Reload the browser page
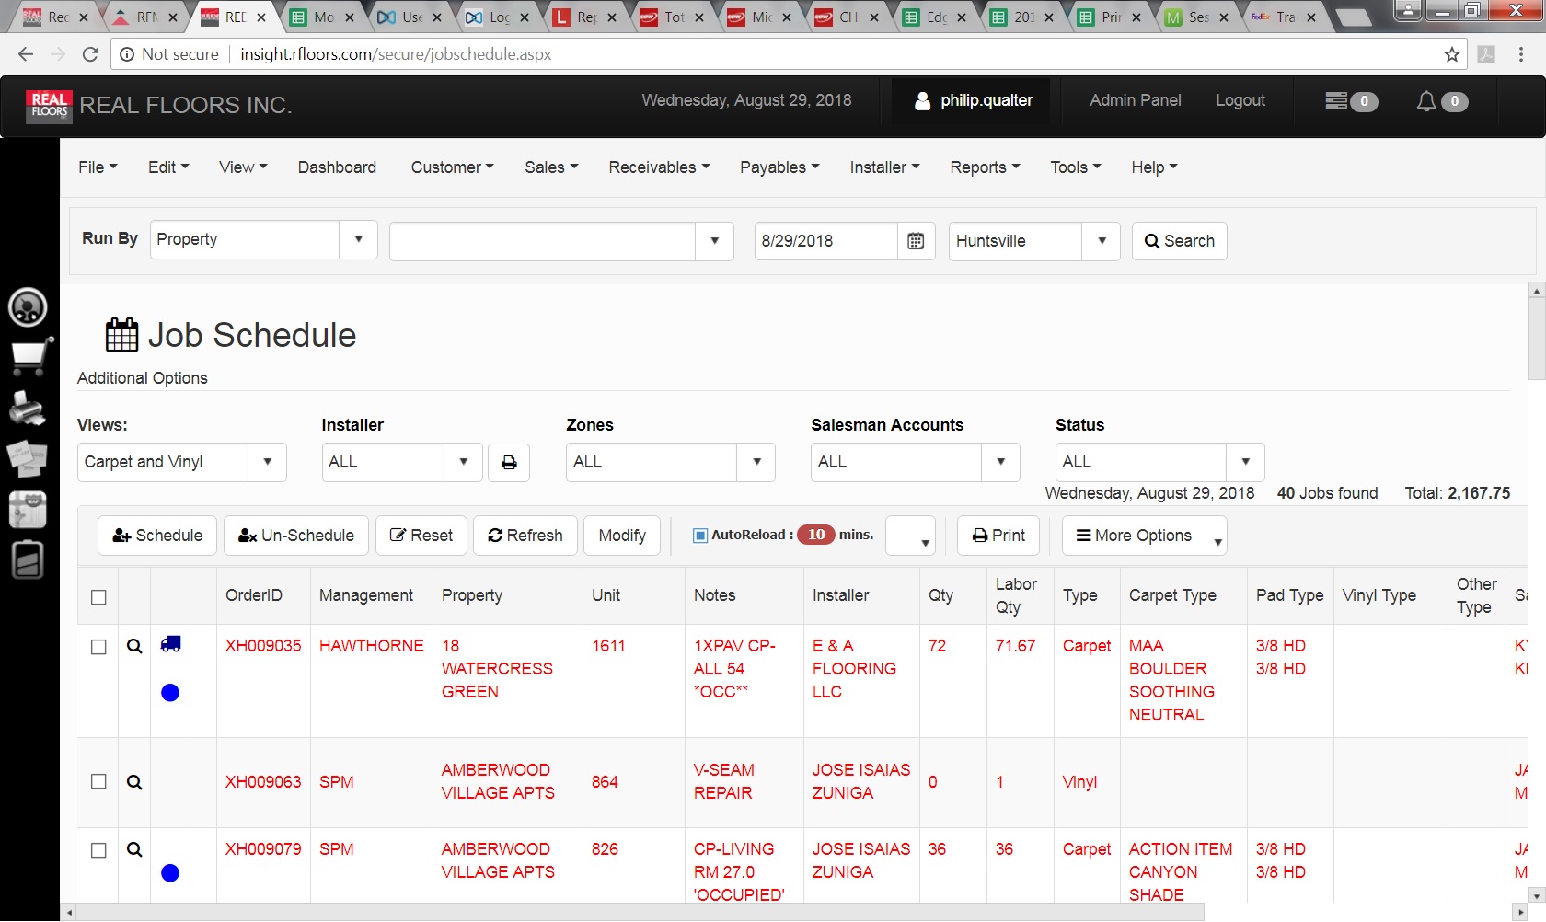The width and height of the screenshot is (1546, 922). (x=90, y=54)
